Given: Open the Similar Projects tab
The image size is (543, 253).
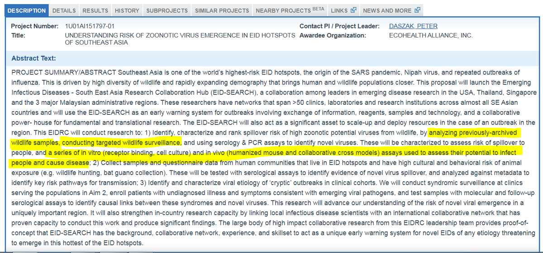Looking at the screenshot, I should tap(222, 10).
